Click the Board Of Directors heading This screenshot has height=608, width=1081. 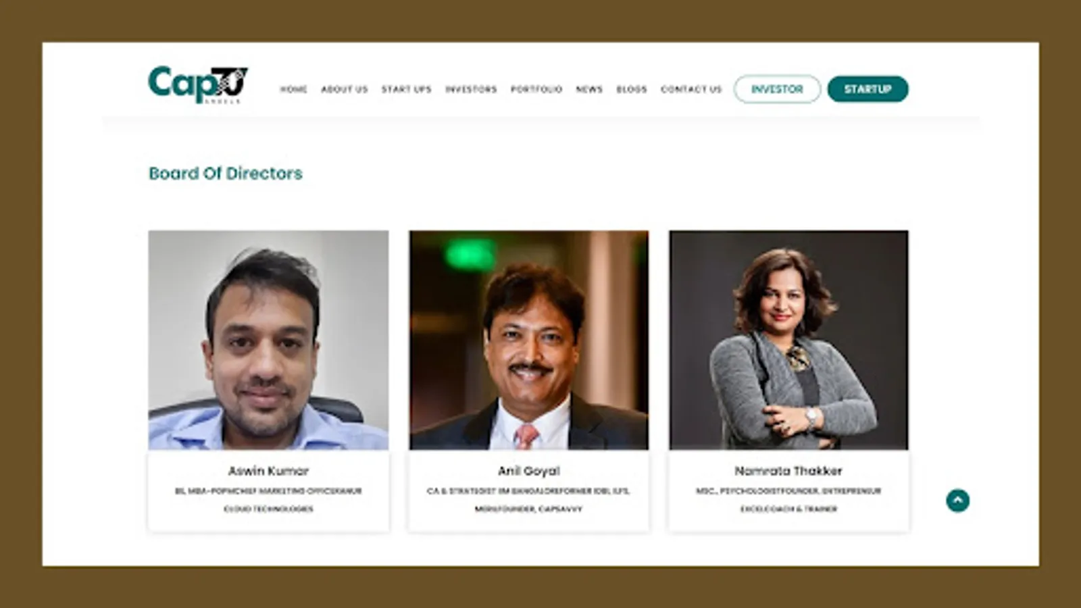click(226, 174)
